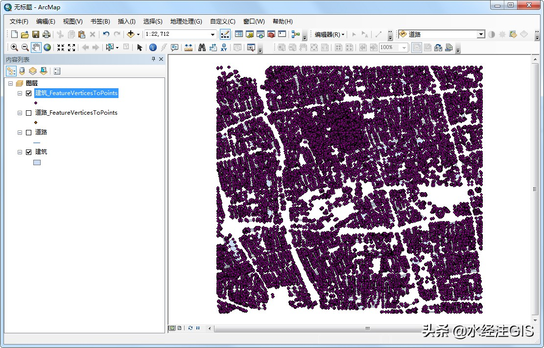Open the ArcToolbox icon on the toolbar
544x348 pixels.
pos(272,34)
